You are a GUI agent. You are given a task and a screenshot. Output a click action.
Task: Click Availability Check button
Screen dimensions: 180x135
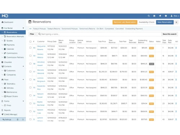click(x=147, y=22)
